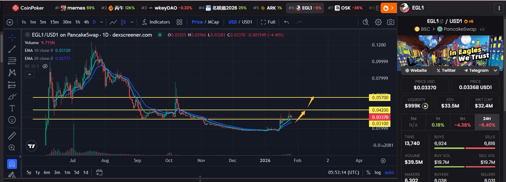Open the EGL1 Telegram link
506x182 pixels.
tap(477, 70)
